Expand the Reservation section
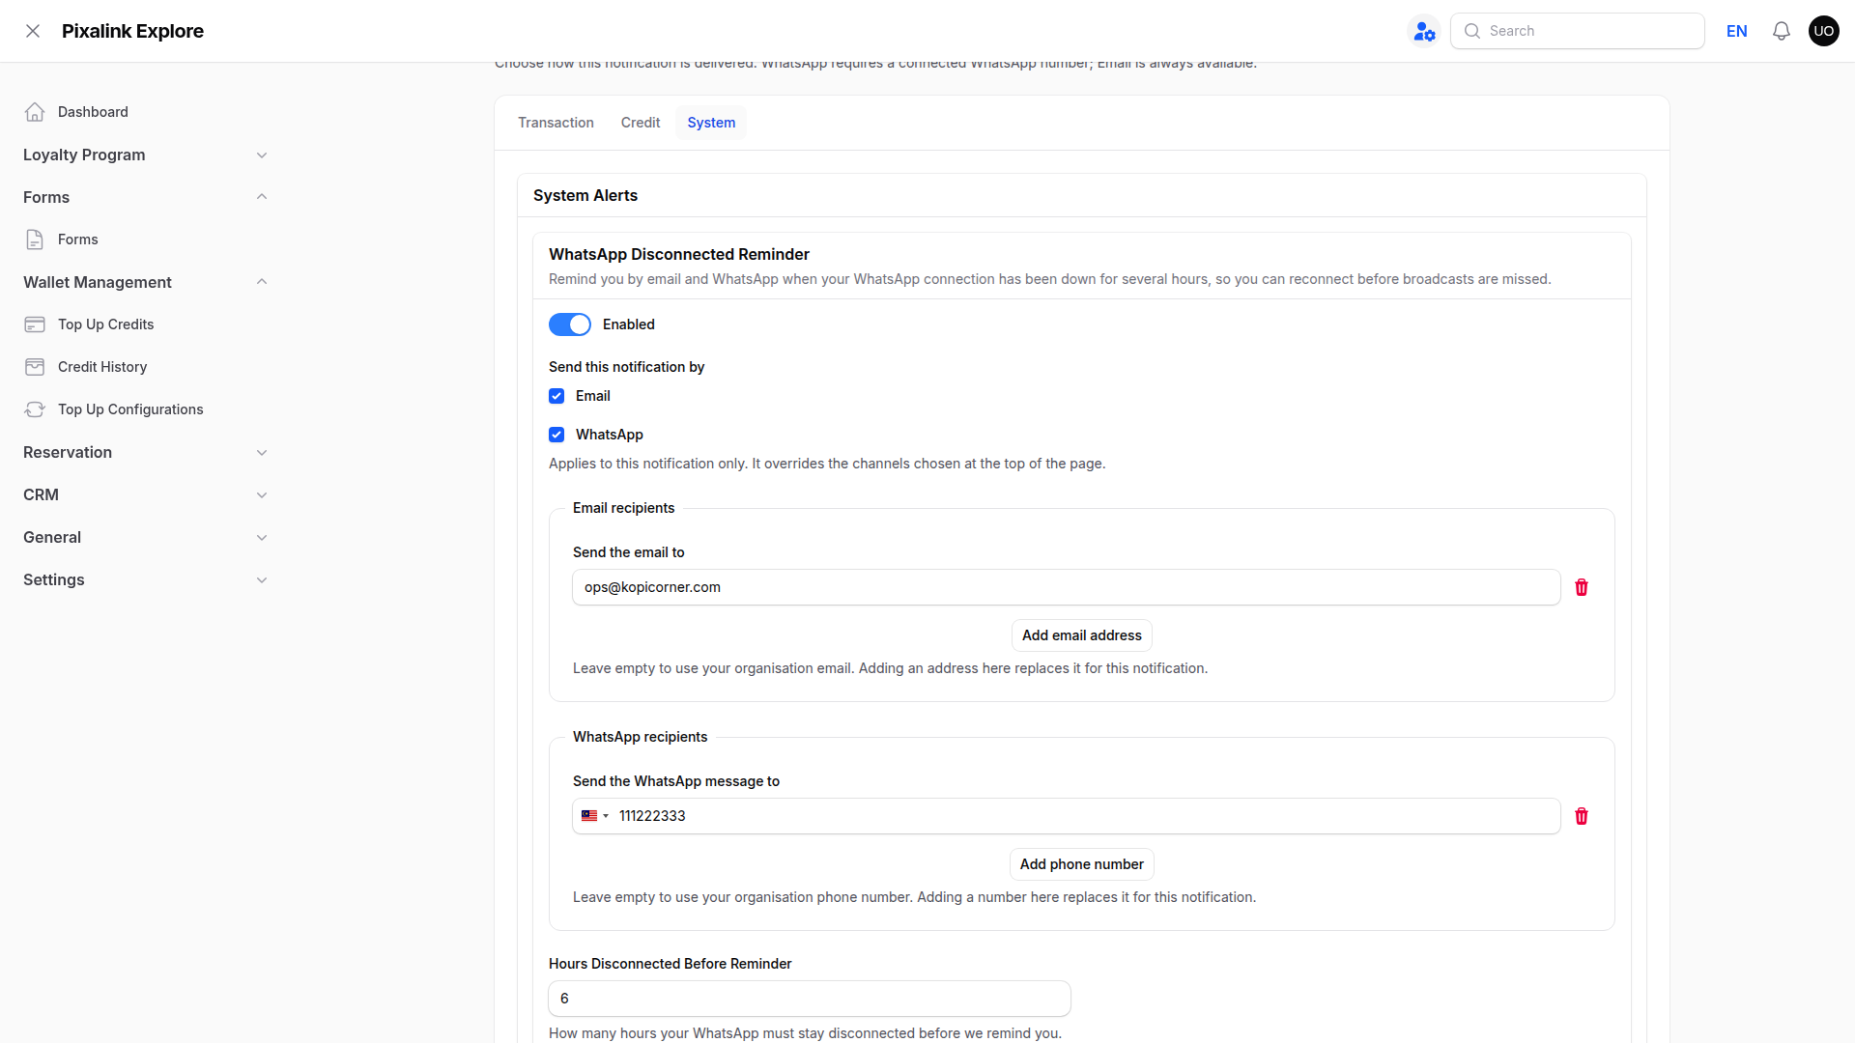Screen dimensions: 1855x1043 click(x=145, y=452)
